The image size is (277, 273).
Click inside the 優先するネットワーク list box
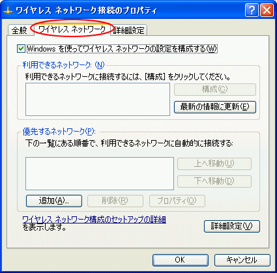100,173
